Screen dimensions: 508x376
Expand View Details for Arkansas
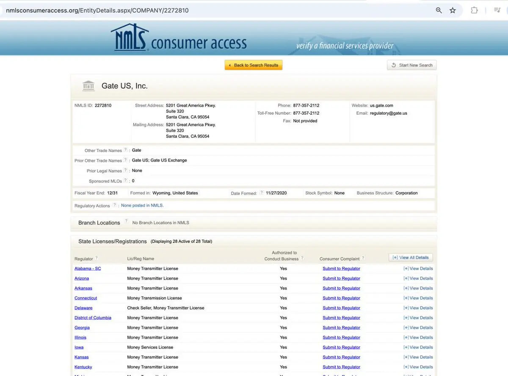(x=418, y=288)
